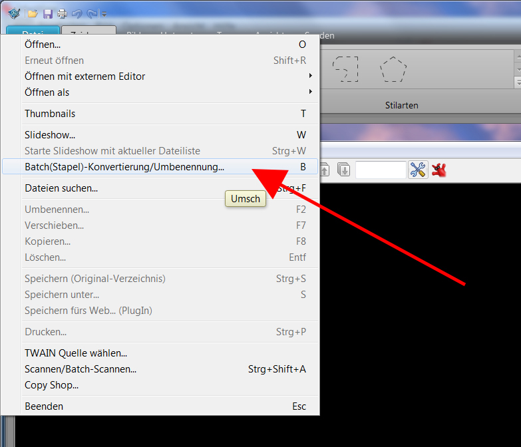Click the empty text field in toolbar
Image resolution: width=521 pixels, height=447 pixels.
381,170
